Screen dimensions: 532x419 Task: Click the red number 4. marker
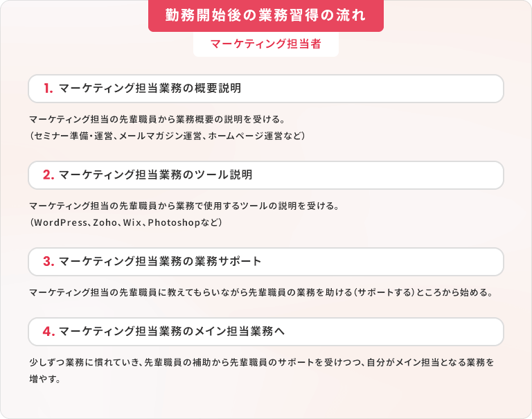tap(48, 331)
